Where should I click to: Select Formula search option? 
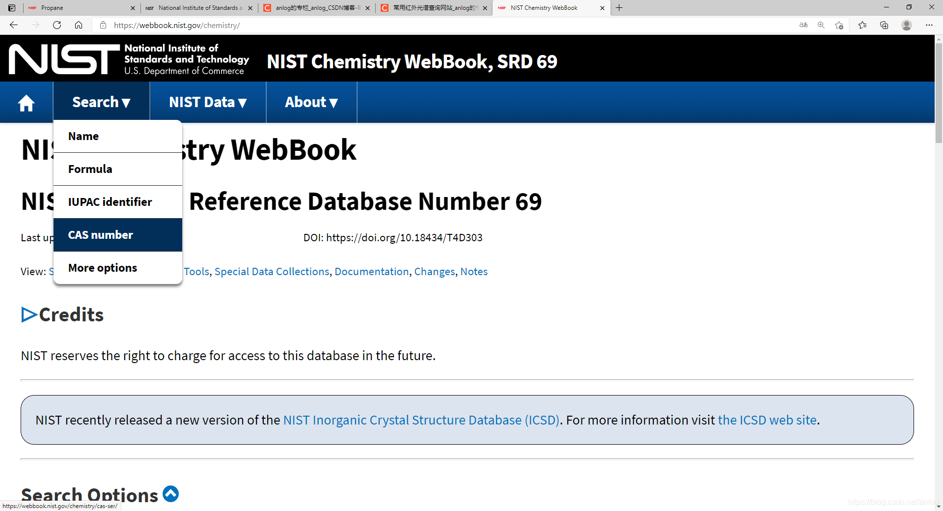tap(118, 169)
